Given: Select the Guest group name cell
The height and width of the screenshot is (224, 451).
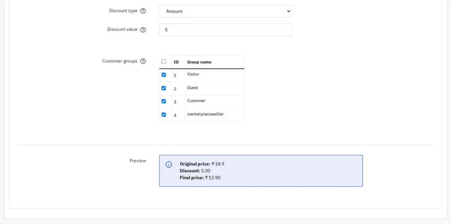Looking at the screenshot, I should tap(215, 89).
